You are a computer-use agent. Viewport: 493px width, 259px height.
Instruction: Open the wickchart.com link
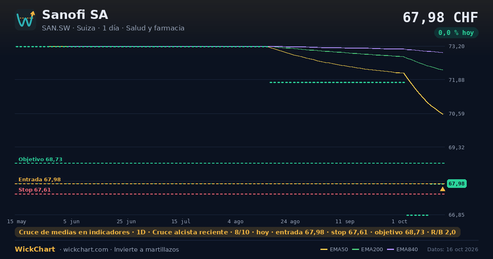(x=85, y=250)
